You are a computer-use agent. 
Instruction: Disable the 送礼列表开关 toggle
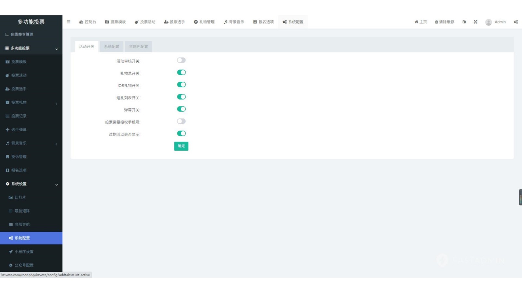tap(181, 97)
